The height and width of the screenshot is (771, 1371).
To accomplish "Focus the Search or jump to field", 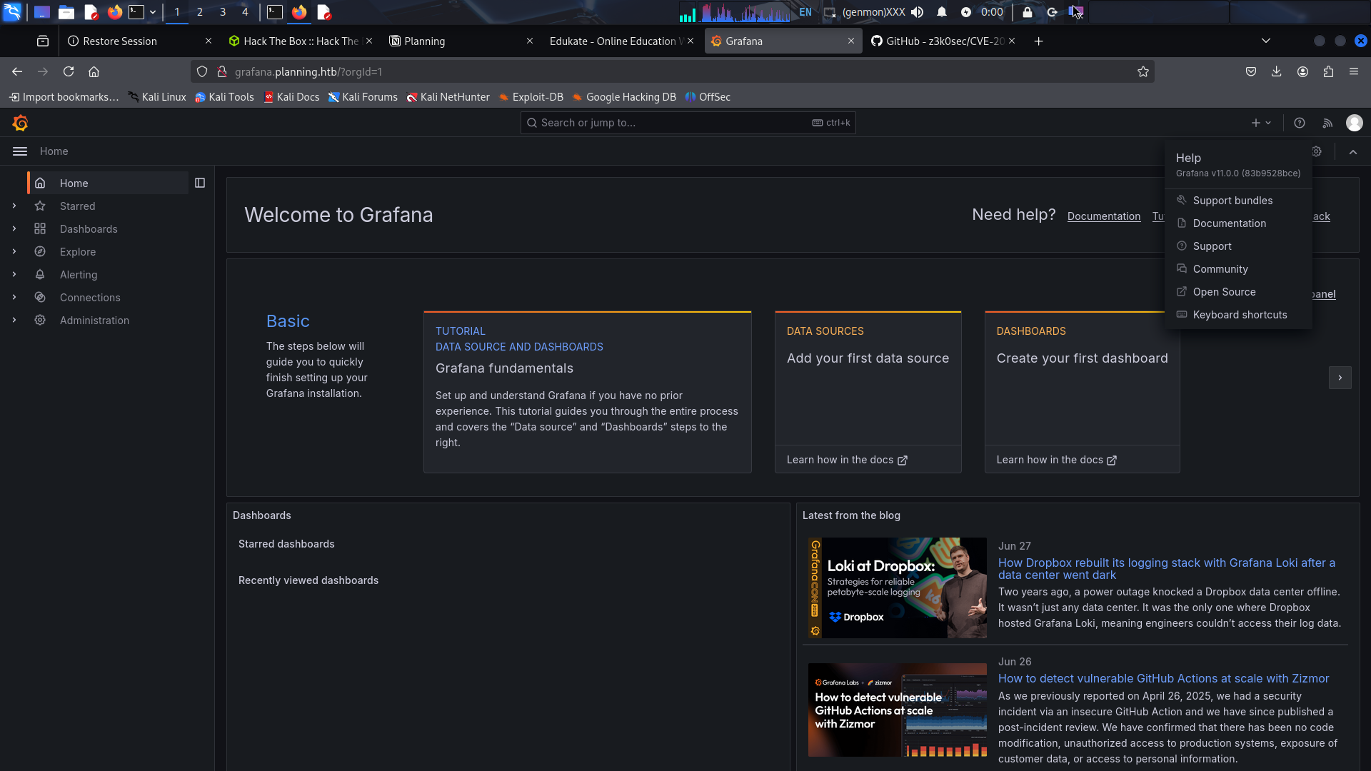I will 671,123.
